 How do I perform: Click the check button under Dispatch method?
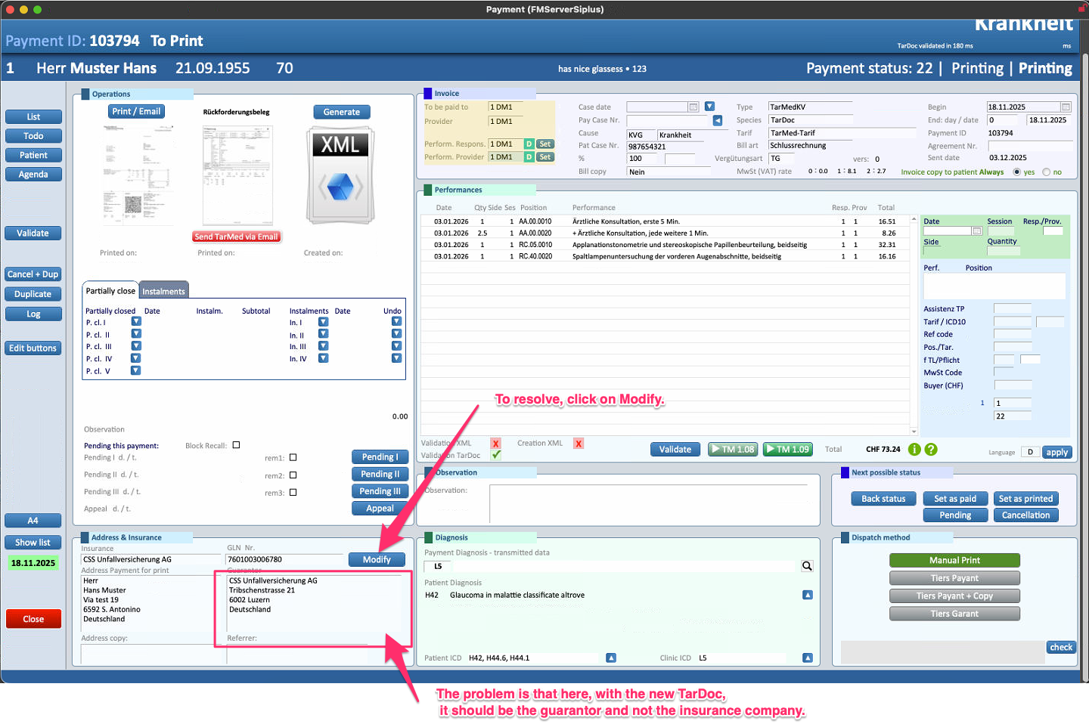point(1061,647)
